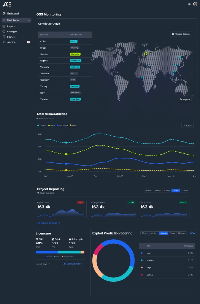Click the SBOMs sidebar icon
Image resolution: width=200 pixels, height=304 pixels.
(4, 37)
